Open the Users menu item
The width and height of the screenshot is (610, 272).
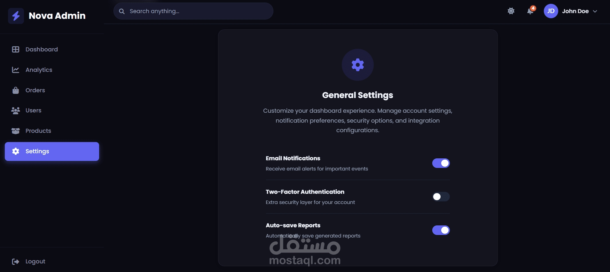33,110
